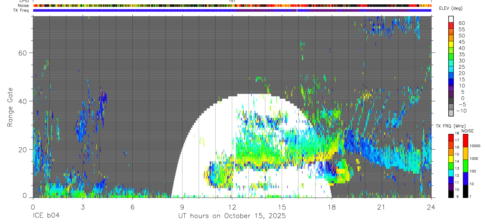The image size is (485, 224).
Task: Click the 'ELEV (deg)' legend title
Action: (x=451, y=8)
